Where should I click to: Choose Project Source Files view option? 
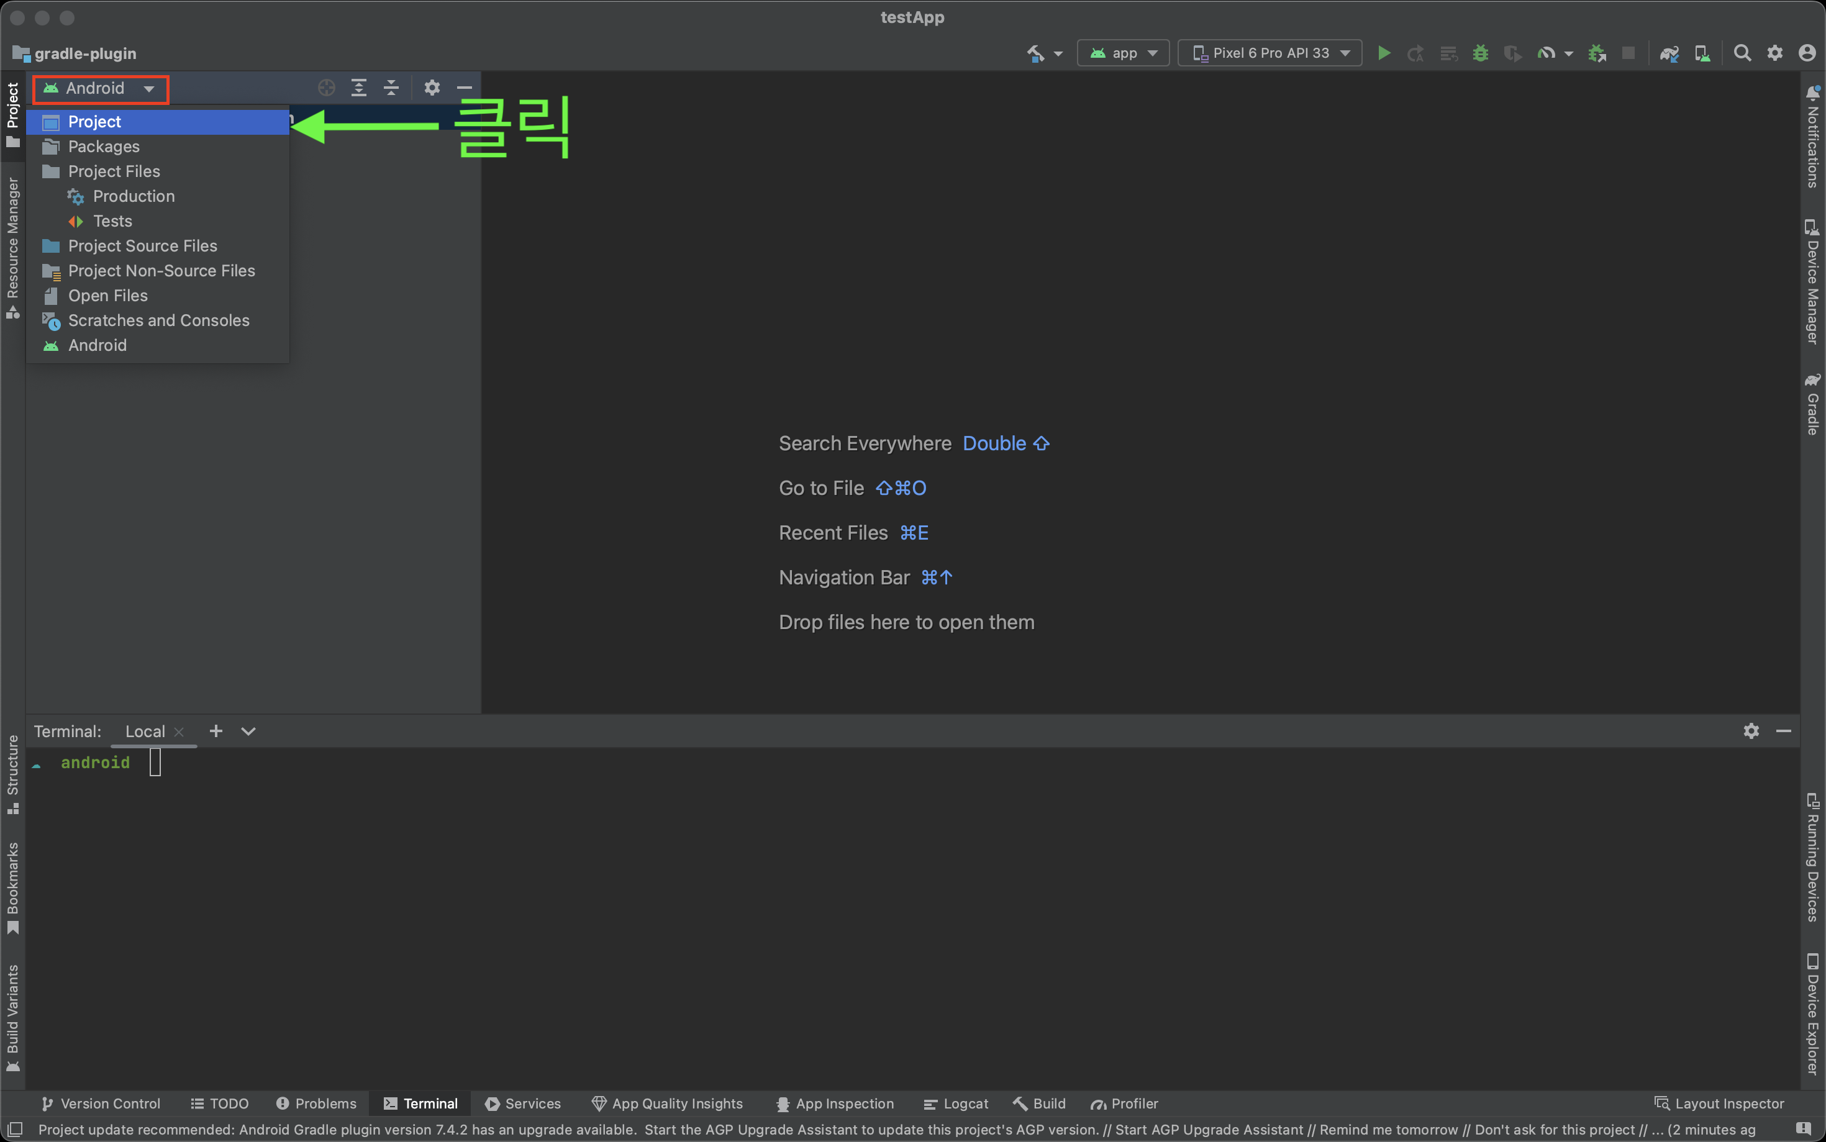pyautogui.click(x=143, y=247)
